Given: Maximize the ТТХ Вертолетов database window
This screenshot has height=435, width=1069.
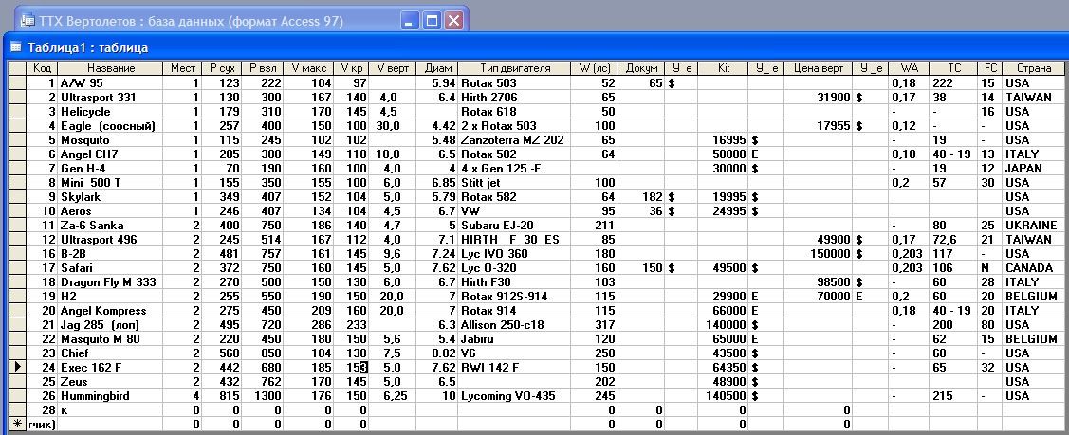Looking at the screenshot, I should 433,20.
